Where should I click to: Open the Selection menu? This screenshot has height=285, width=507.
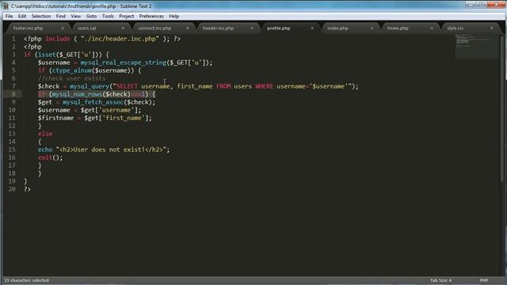(x=41, y=16)
